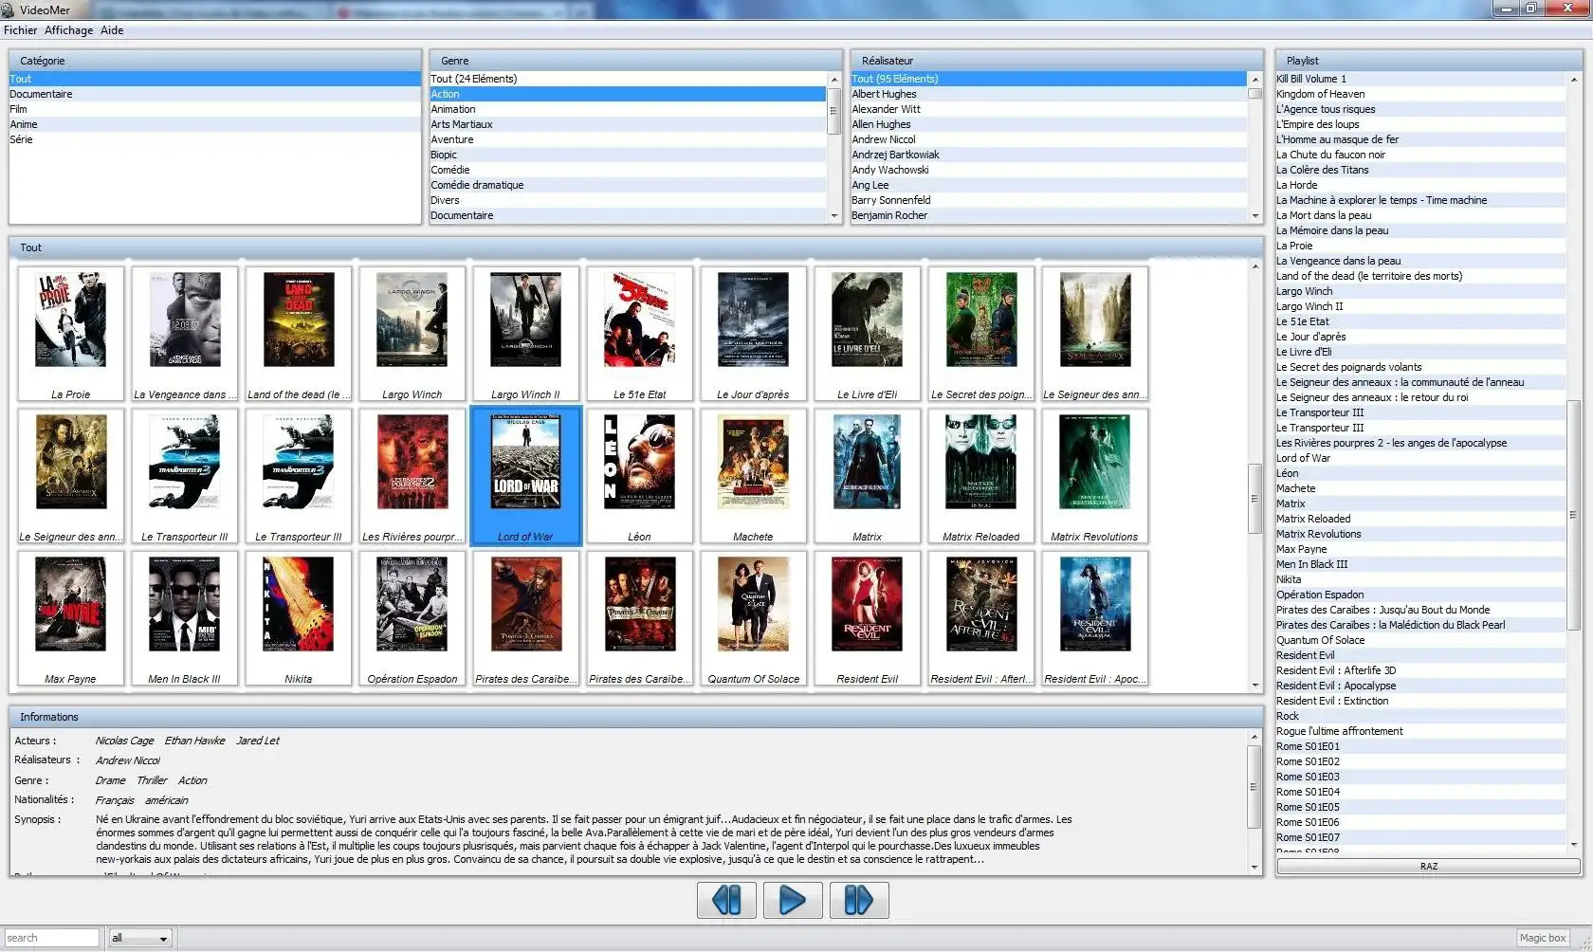Screen dimensions: 1593x952
Task: Choose the Quantum Of Solace poster
Action: [753, 605]
